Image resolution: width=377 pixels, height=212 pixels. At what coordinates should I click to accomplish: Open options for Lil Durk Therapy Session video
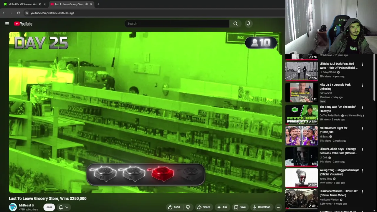[x=362, y=150]
